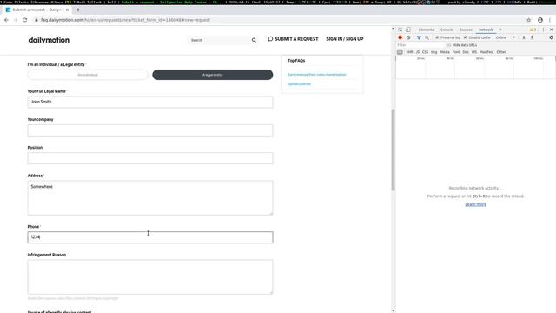Open Earn revenue from video monetization FAQ
Viewport: 556px width, 313px height.
[x=316, y=75]
